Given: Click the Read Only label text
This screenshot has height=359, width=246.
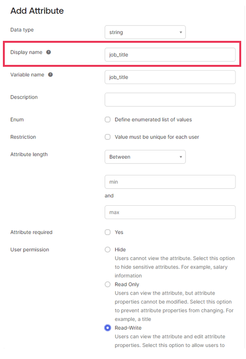Looking at the screenshot, I should (127, 285).
